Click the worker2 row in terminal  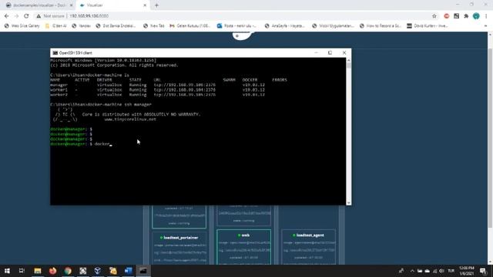click(x=157, y=95)
